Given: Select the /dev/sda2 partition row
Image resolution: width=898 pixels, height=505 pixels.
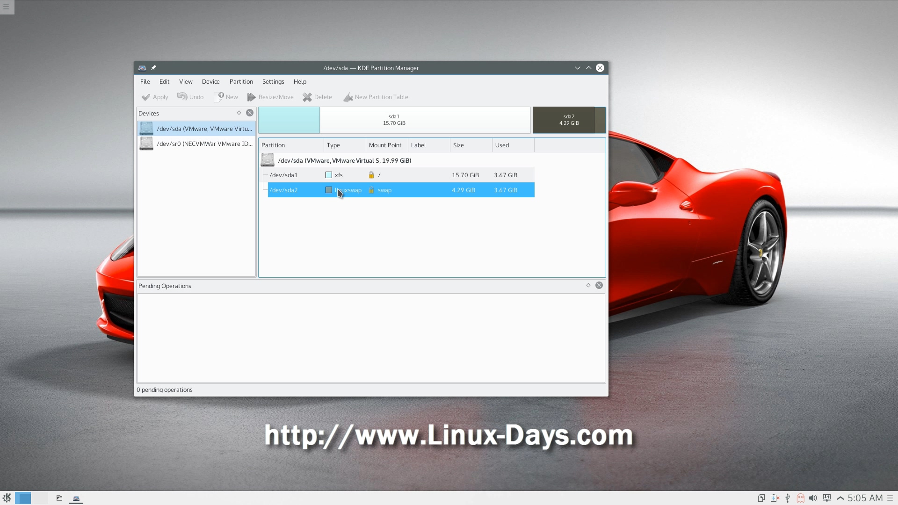Looking at the screenshot, I should coord(401,190).
